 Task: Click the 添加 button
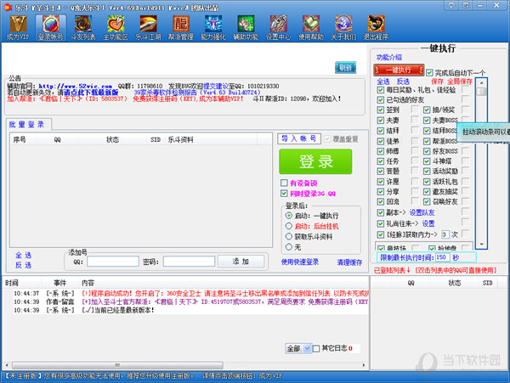241,262
